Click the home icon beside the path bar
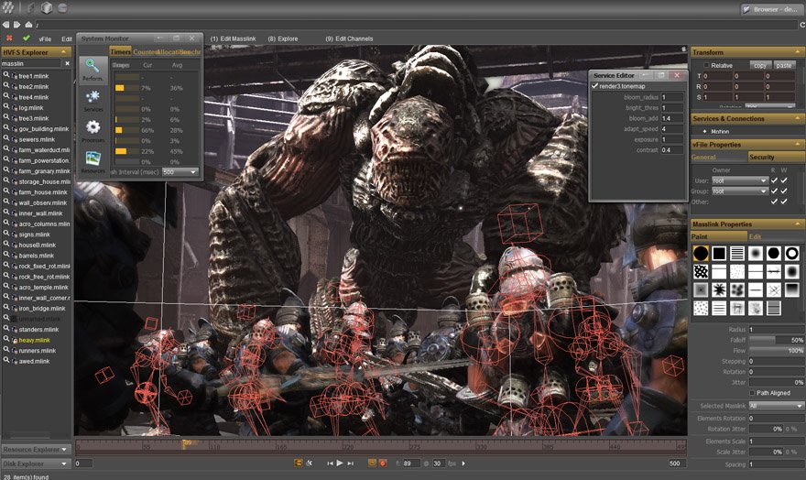Image resolution: width=806 pixels, height=480 pixels. pyautogui.click(x=28, y=24)
